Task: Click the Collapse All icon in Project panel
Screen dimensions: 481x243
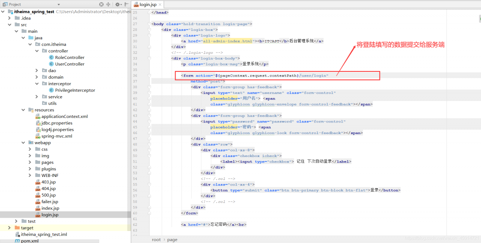Action: 108,5
